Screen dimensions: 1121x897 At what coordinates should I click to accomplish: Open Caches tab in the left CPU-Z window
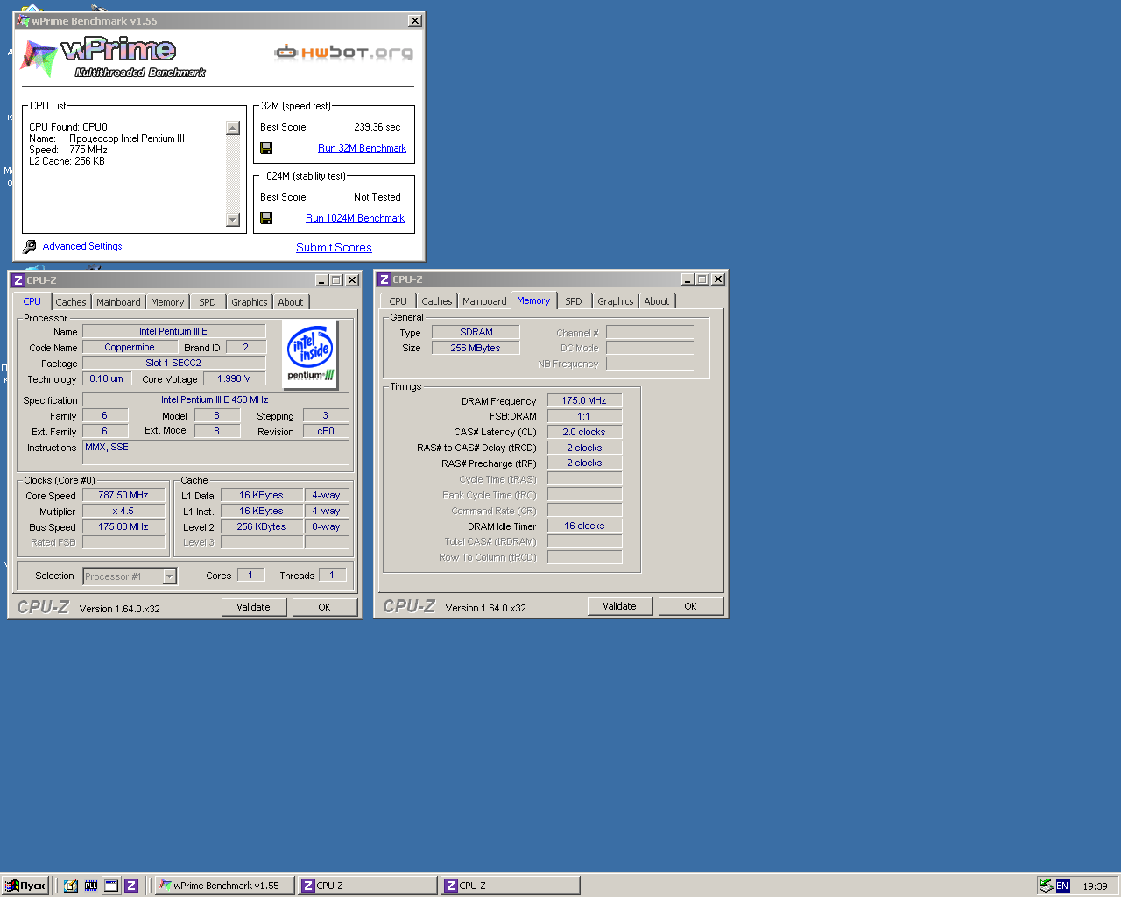(x=71, y=302)
